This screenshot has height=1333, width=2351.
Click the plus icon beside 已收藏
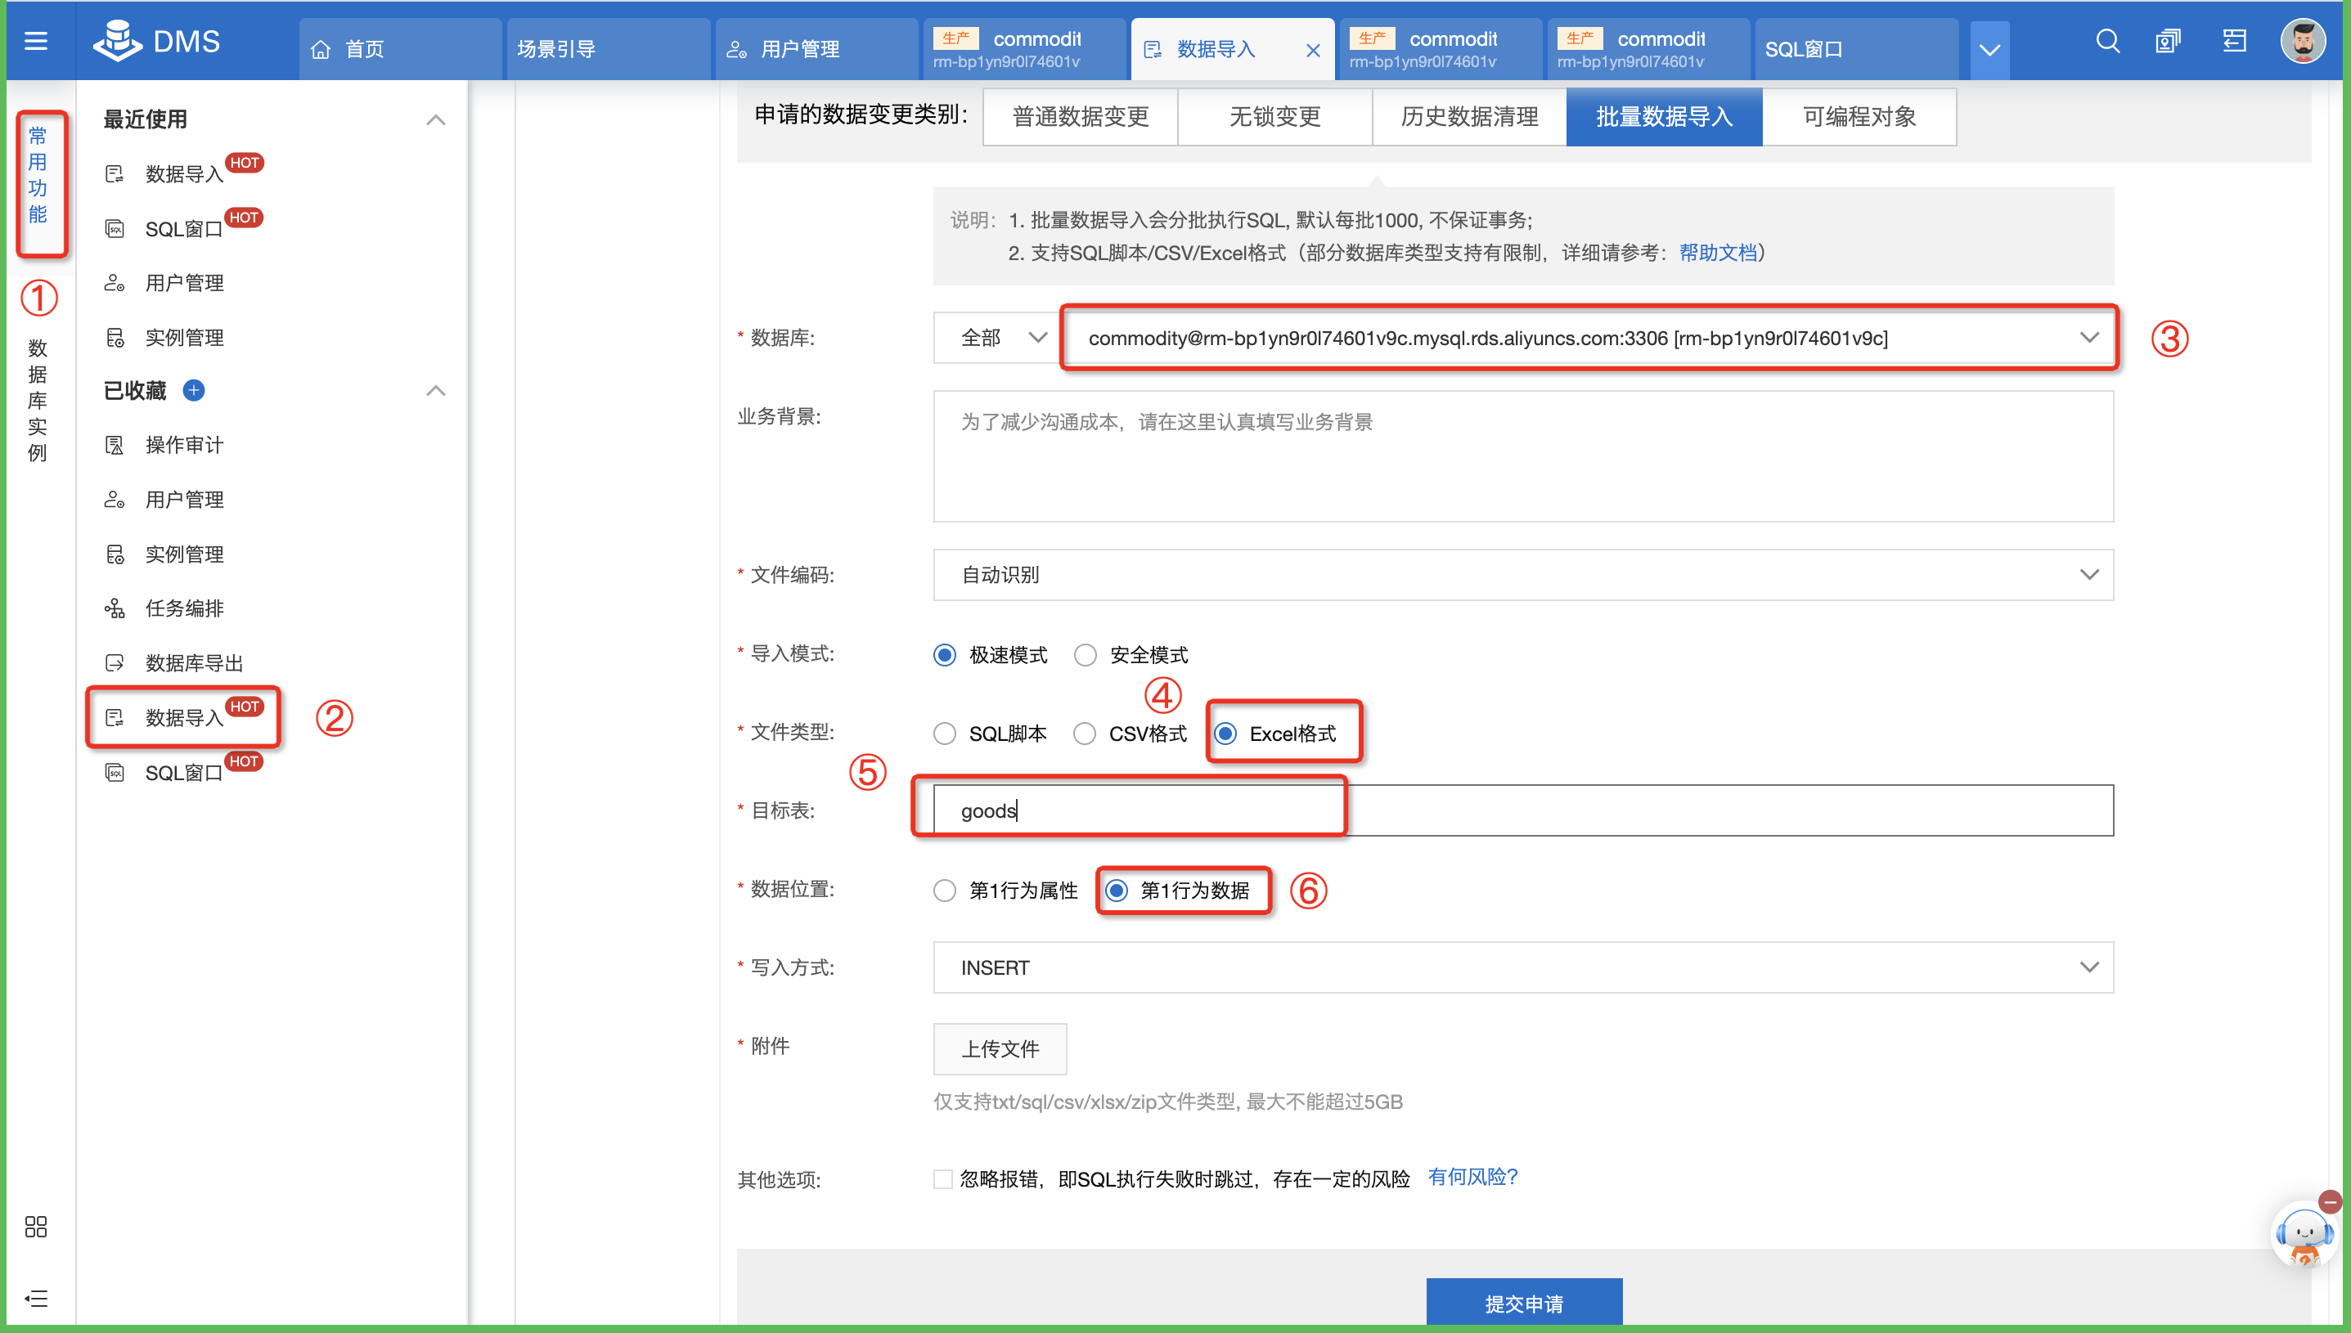click(194, 391)
